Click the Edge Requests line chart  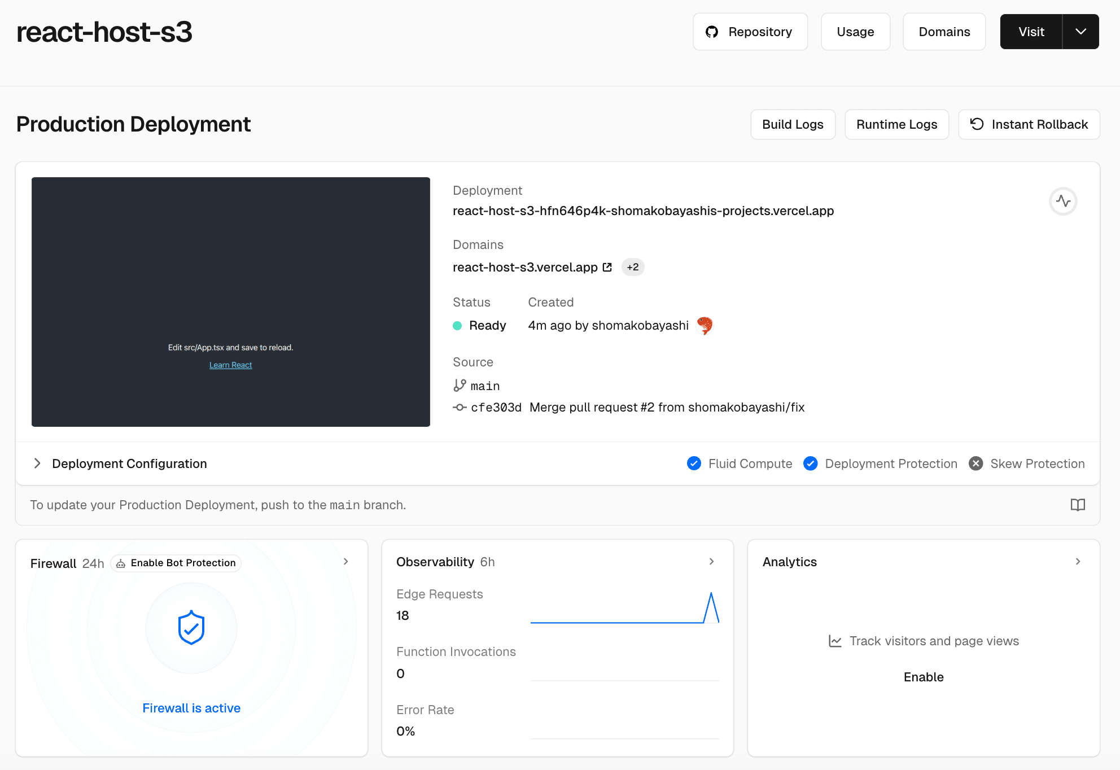(x=625, y=607)
